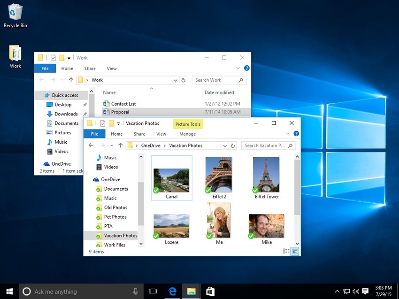Screen dimensions: 399x299
Task: Open Microsoft Edge from the taskbar
Action: [173, 291]
